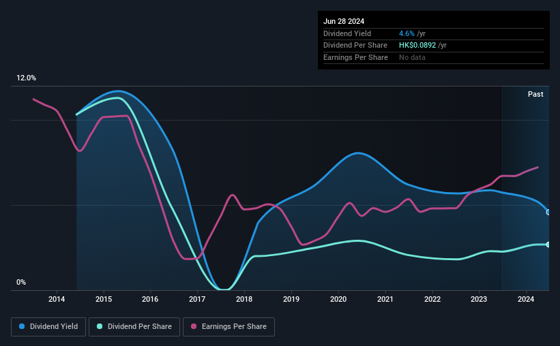Click the Dividend Yield tooltip row label

click(x=347, y=33)
